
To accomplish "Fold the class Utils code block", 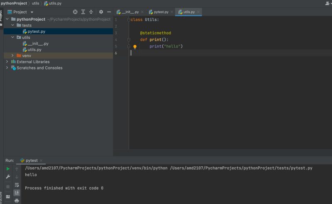I will click(x=129, y=19).
